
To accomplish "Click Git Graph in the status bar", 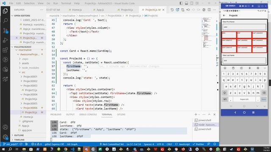I will (72, 144).
